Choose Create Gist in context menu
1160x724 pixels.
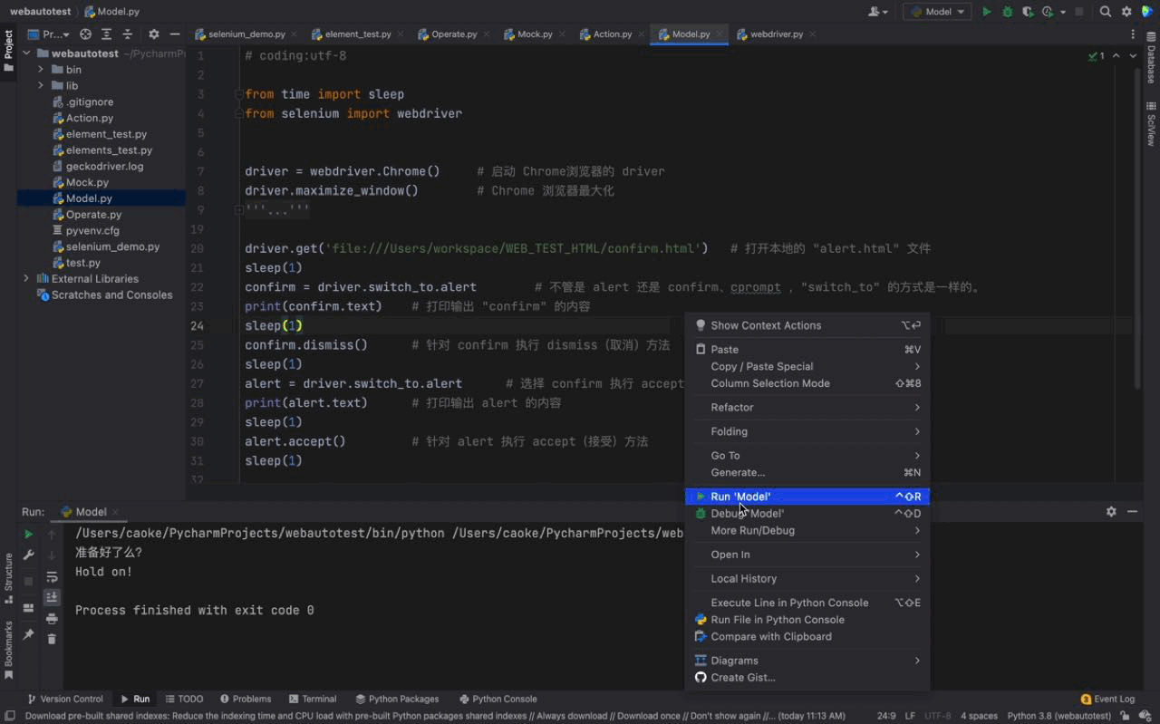807,678
